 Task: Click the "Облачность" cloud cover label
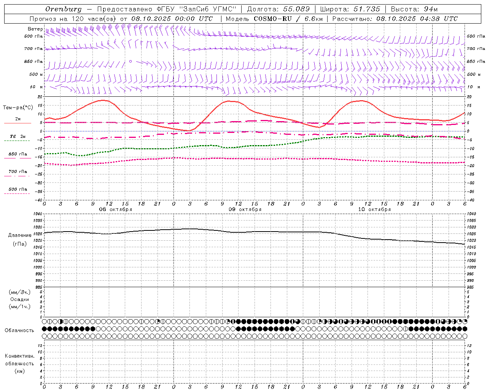pos(19,331)
